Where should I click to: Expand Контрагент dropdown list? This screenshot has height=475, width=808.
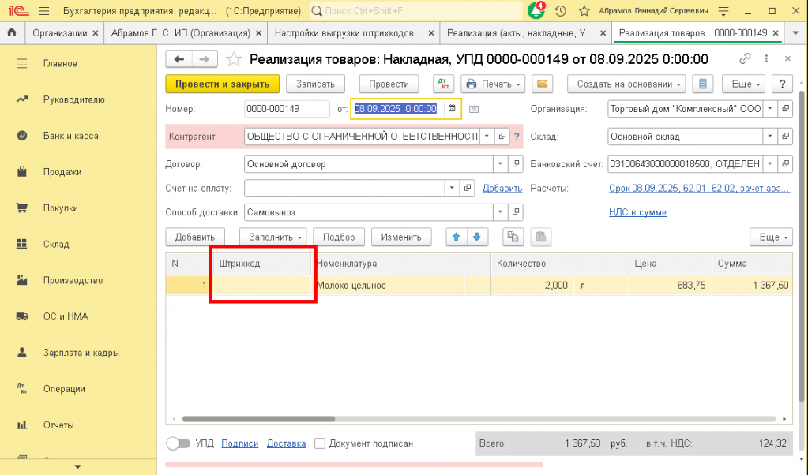coord(487,137)
